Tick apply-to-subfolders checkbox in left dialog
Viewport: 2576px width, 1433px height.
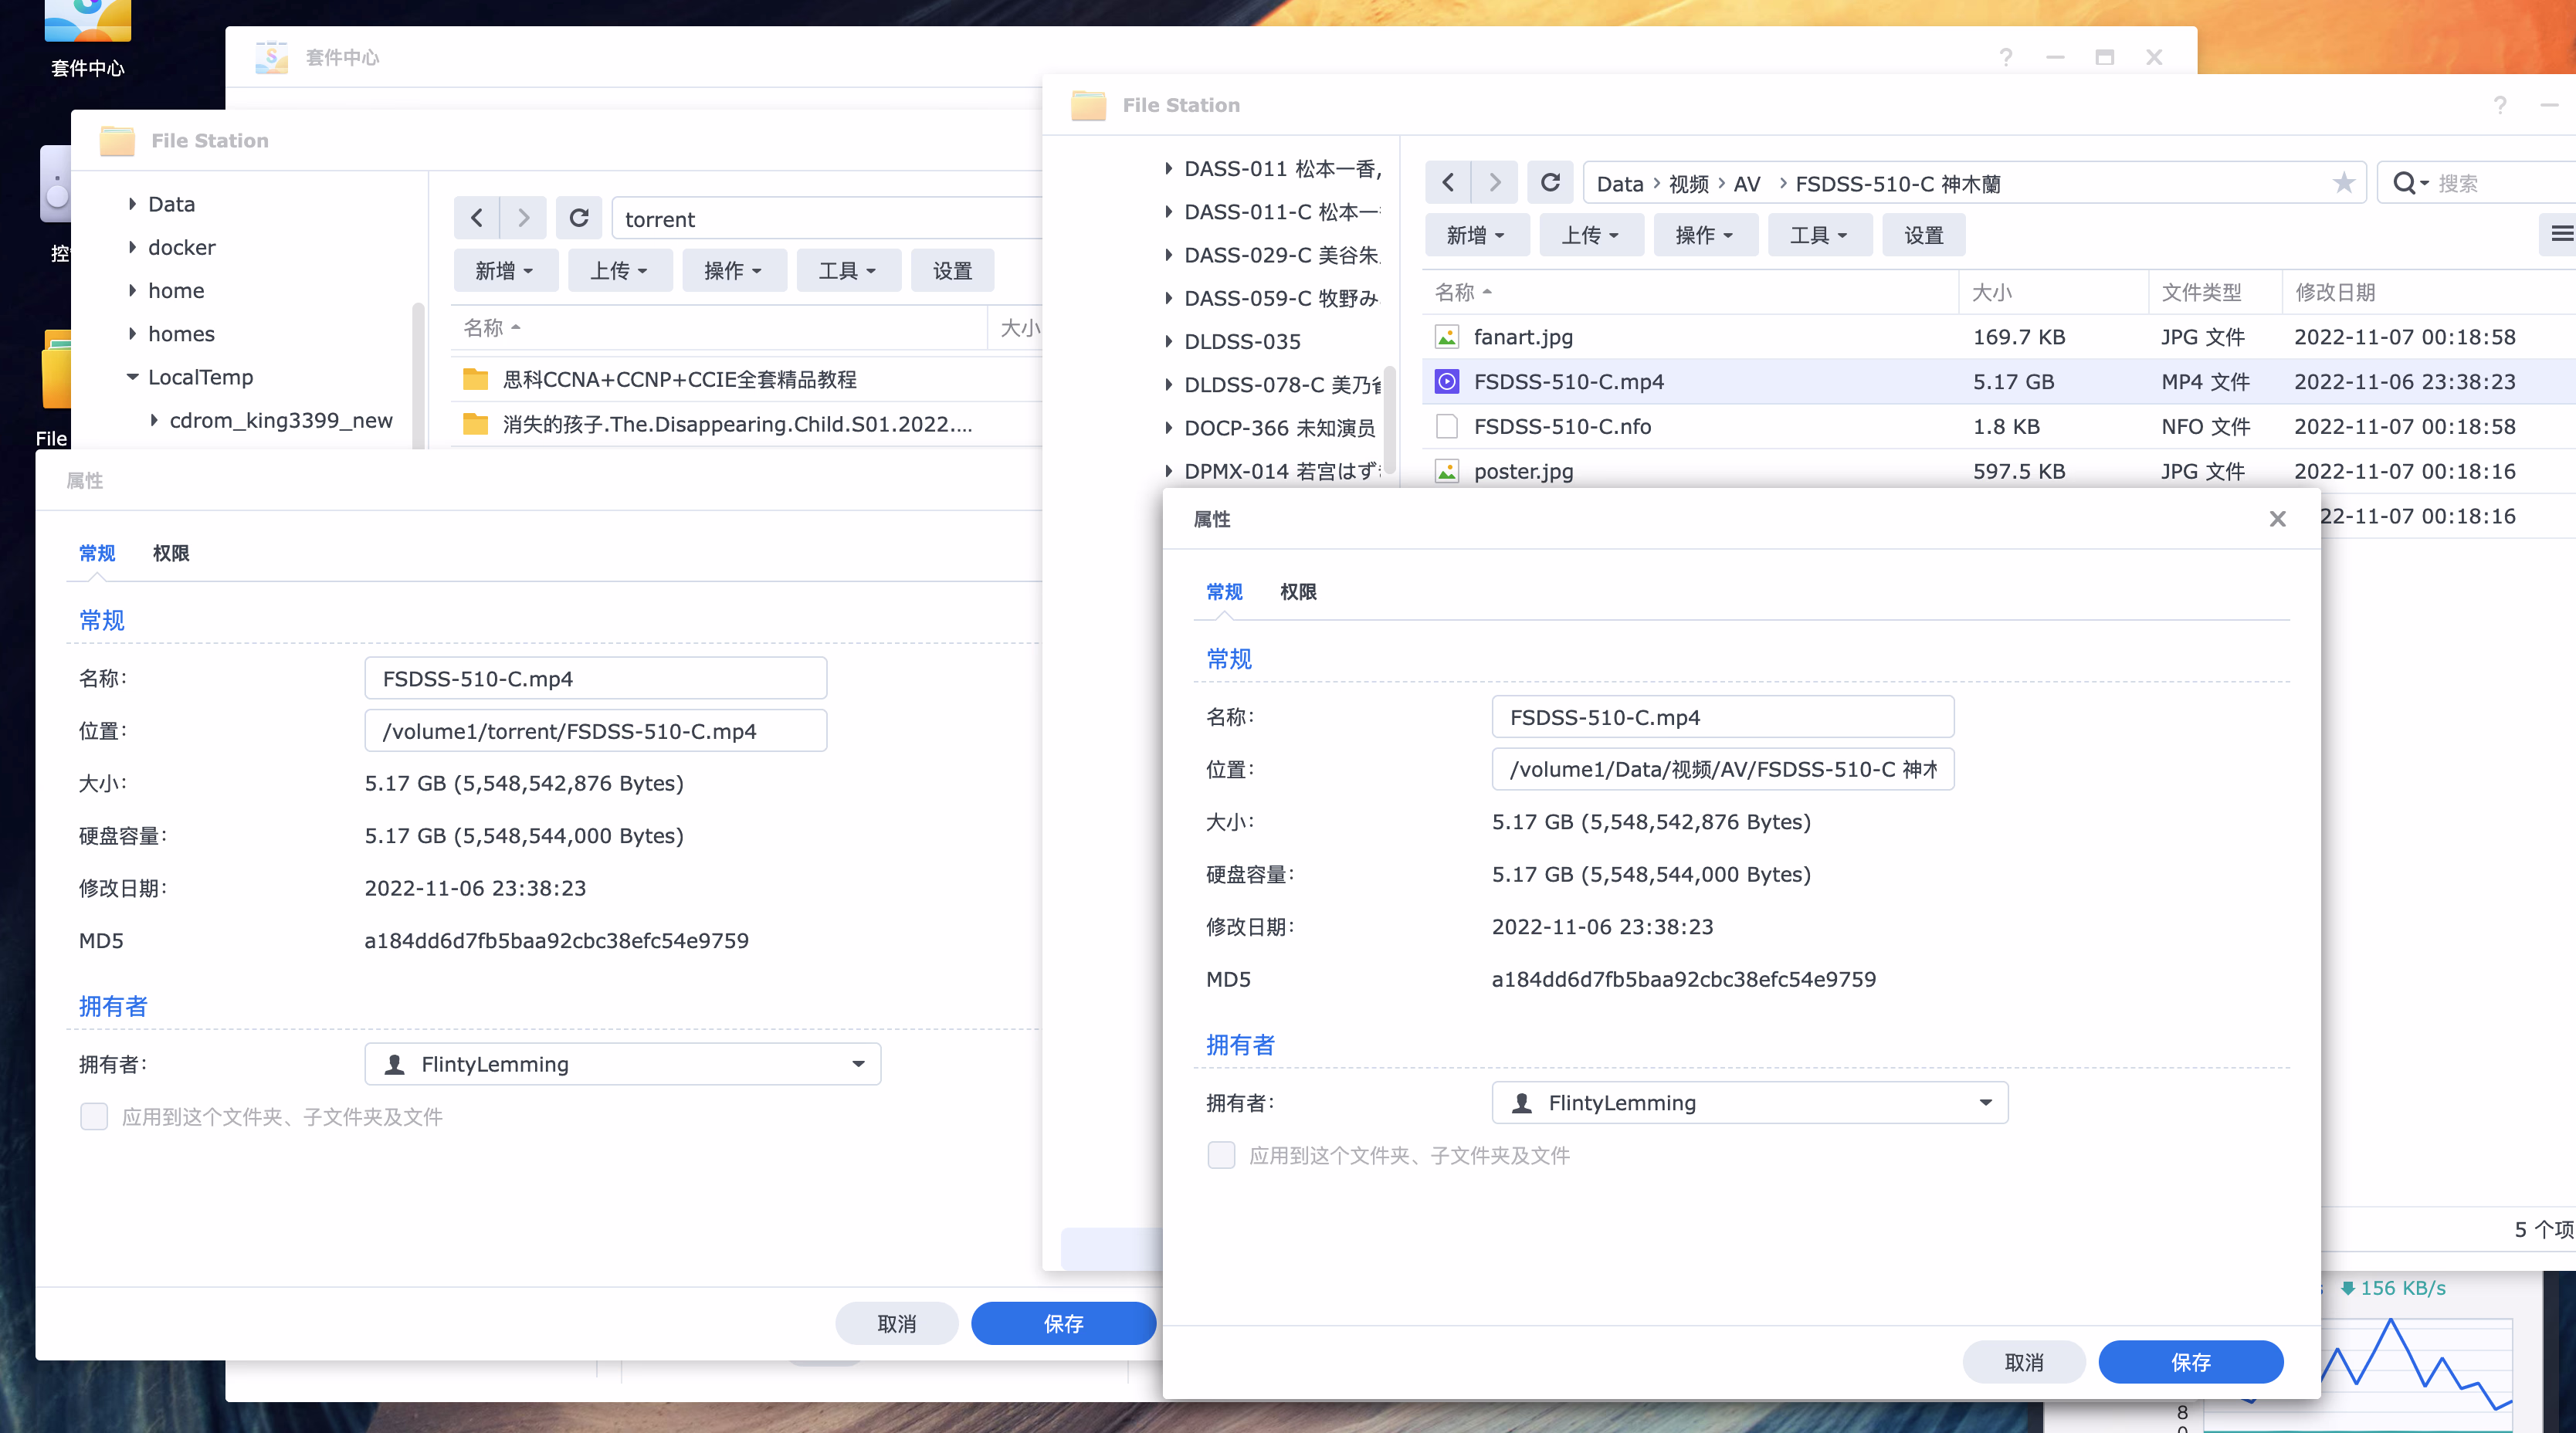94,1116
